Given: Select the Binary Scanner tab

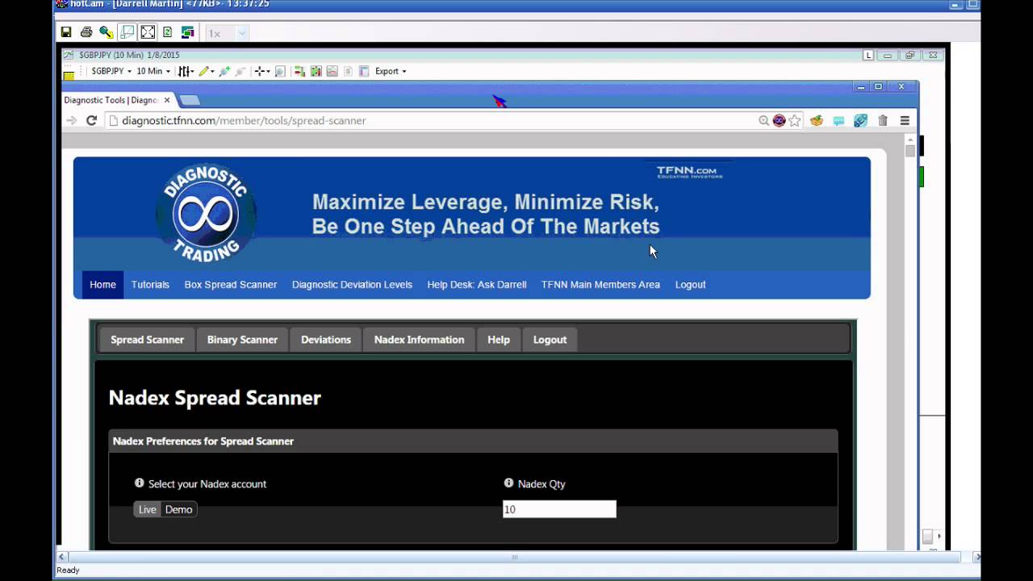Looking at the screenshot, I should tap(242, 340).
